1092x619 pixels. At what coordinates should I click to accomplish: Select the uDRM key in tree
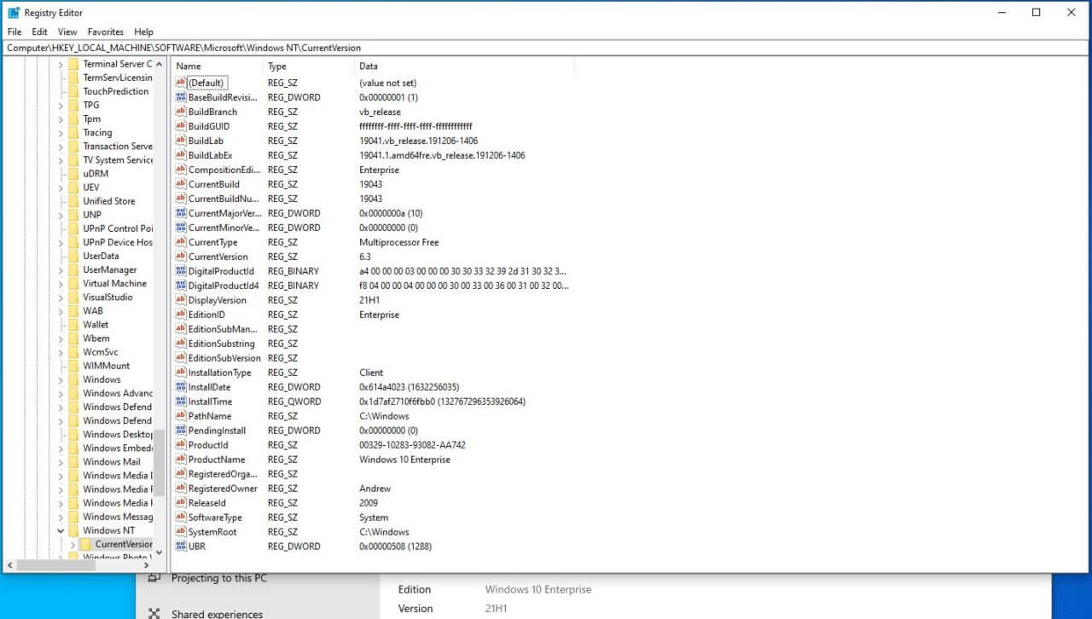pos(96,173)
